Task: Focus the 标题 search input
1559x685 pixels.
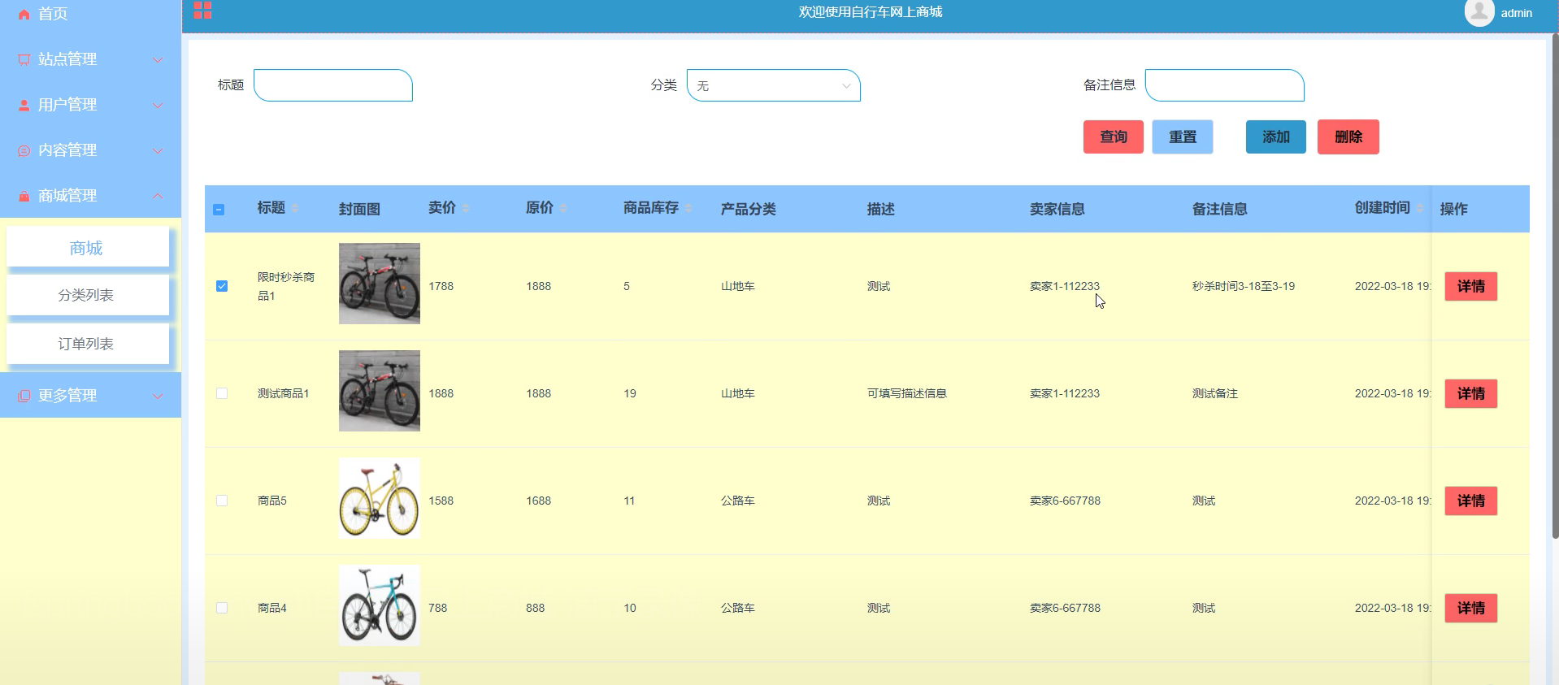Action: point(333,85)
